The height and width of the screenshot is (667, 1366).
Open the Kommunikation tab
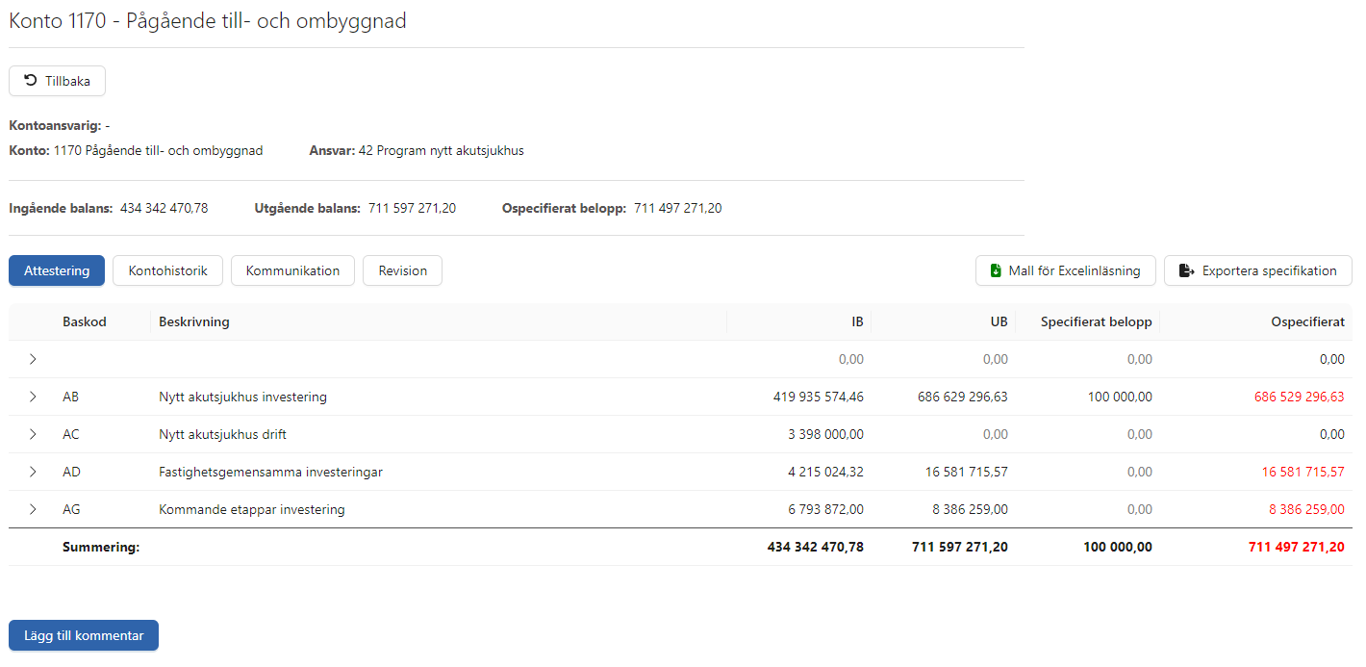[x=292, y=270]
